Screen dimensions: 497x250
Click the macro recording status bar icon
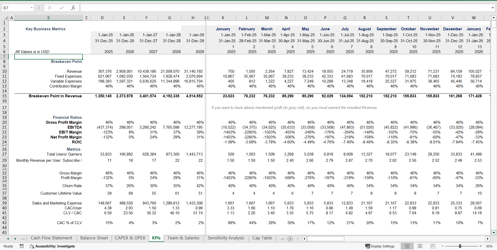pos(22,246)
